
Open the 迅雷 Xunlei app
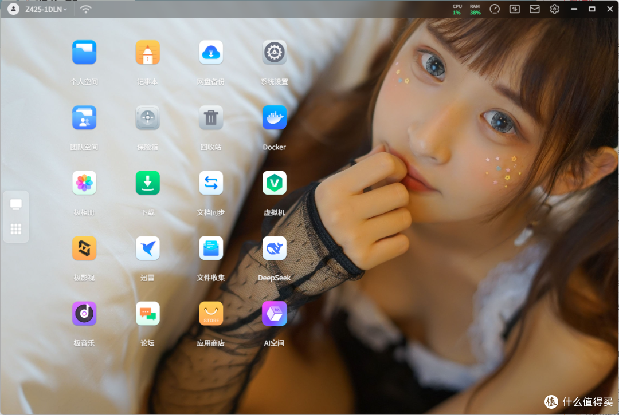(x=148, y=248)
